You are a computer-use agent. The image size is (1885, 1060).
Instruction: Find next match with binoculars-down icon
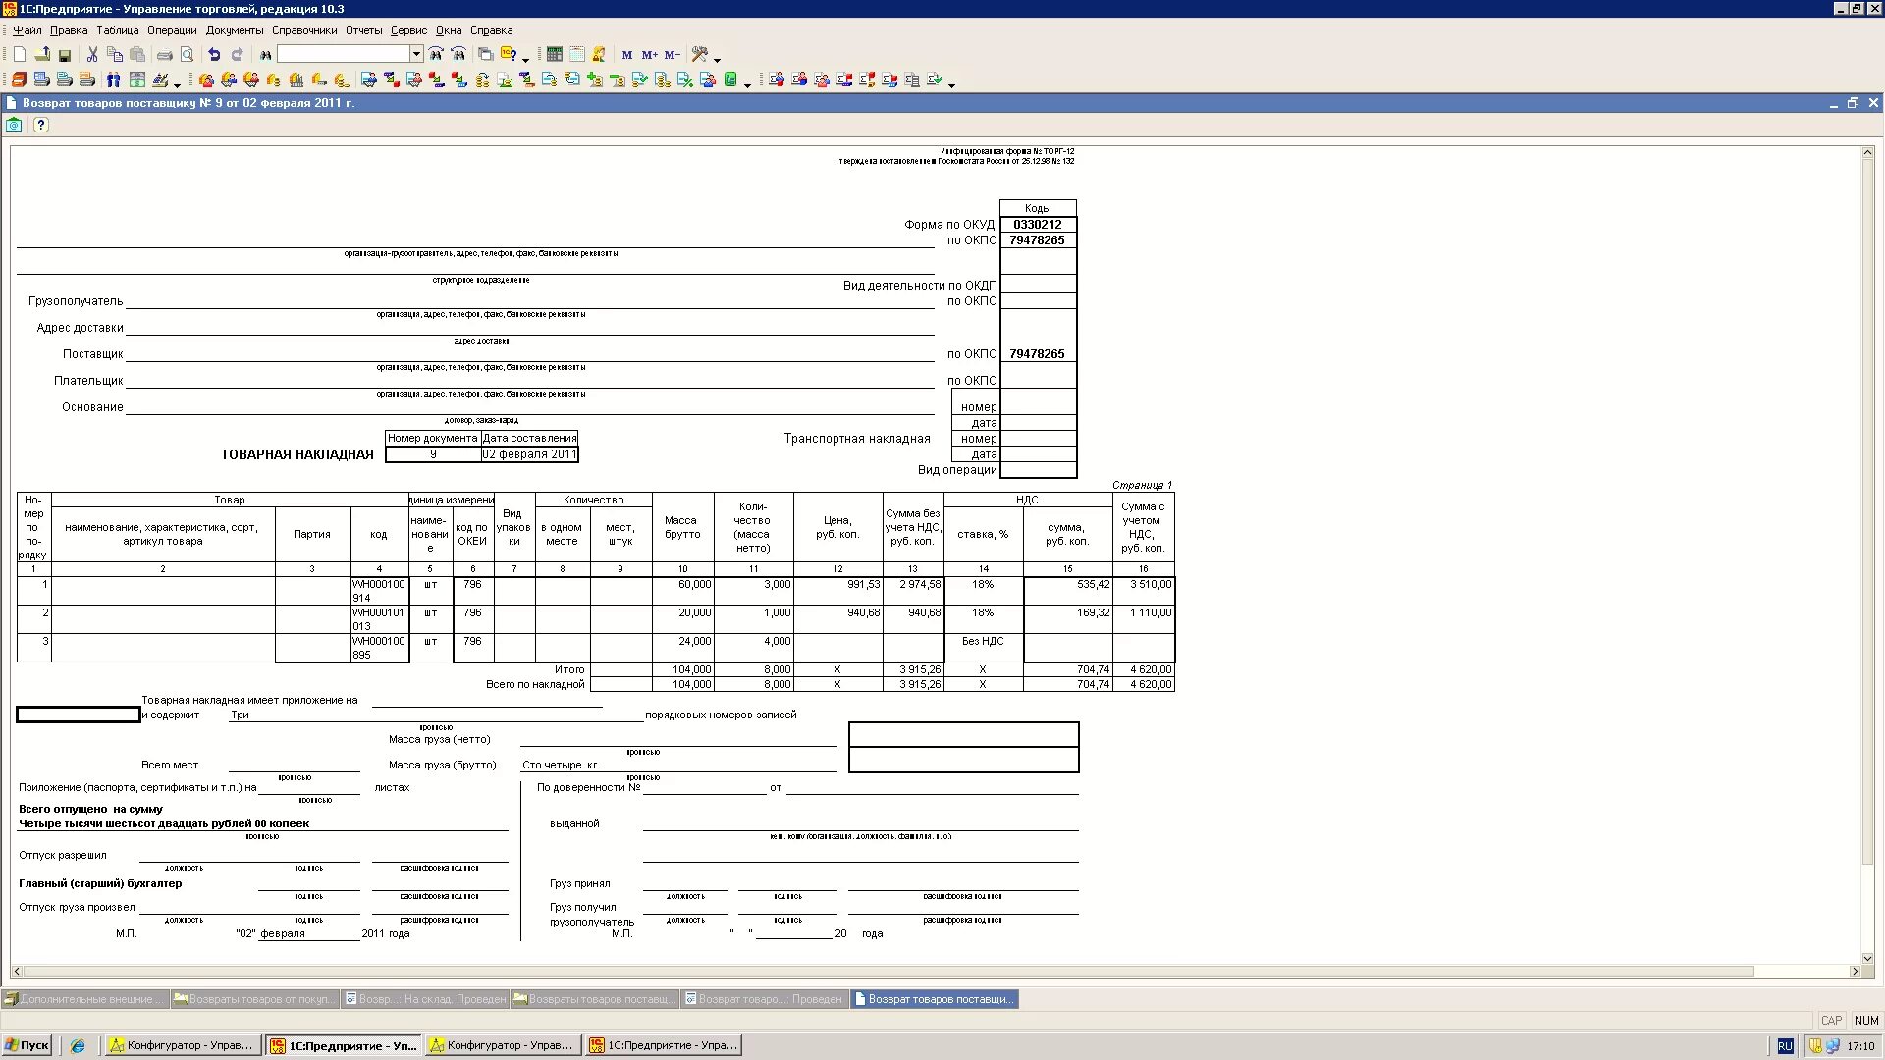tap(436, 55)
